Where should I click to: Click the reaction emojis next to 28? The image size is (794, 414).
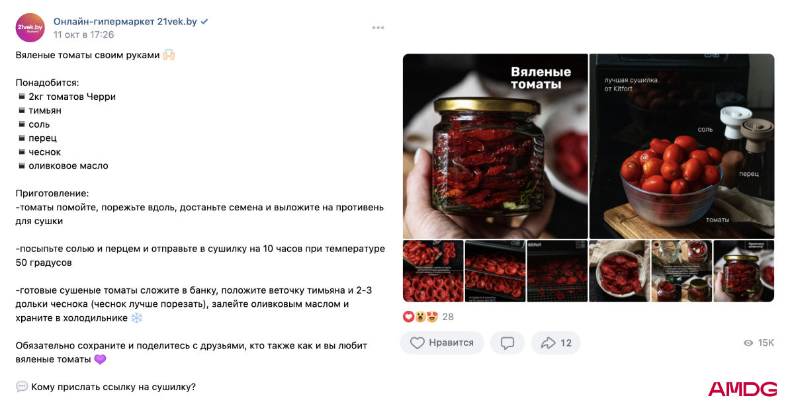click(421, 317)
